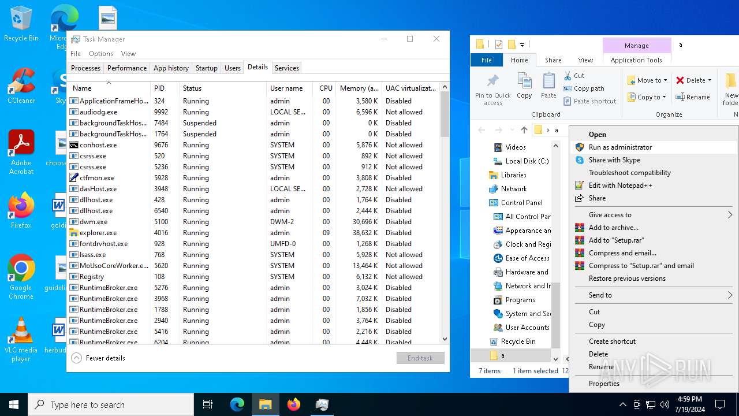Click the Paste icon in the ribbon
This screenshot has height=416, width=739.
coord(548,81)
